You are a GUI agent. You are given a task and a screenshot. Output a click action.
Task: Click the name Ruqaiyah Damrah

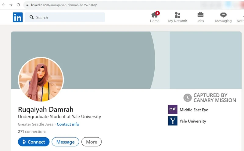click(46, 109)
